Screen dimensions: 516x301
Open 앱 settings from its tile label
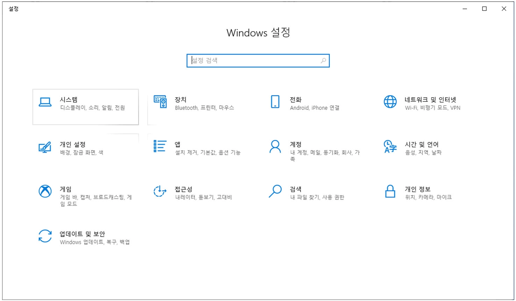(177, 143)
